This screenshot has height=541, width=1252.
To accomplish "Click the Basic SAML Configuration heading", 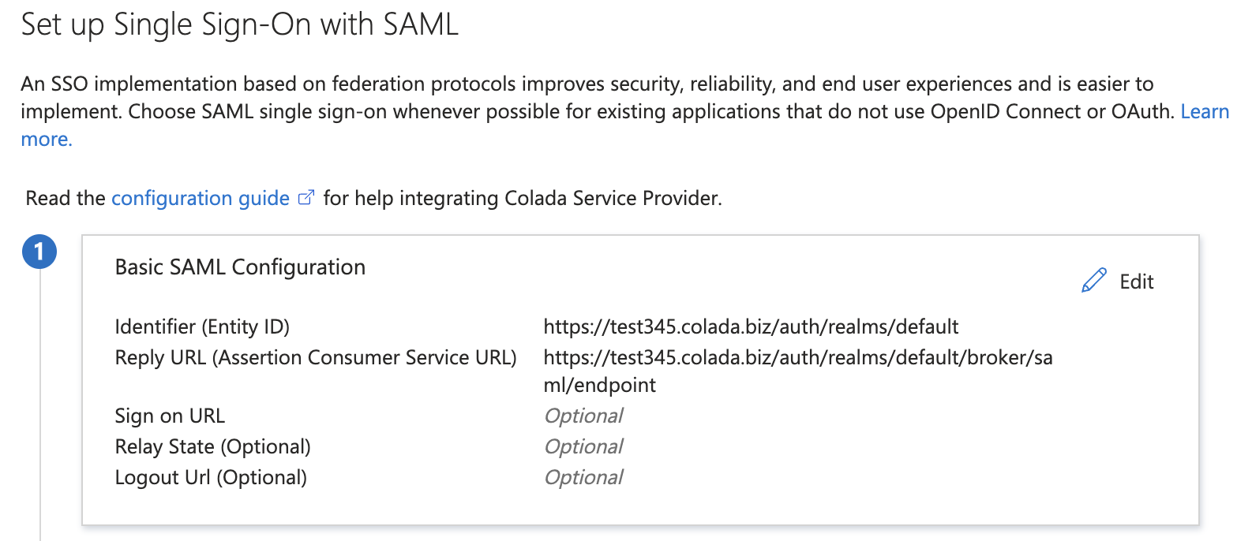I will [x=241, y=267].
